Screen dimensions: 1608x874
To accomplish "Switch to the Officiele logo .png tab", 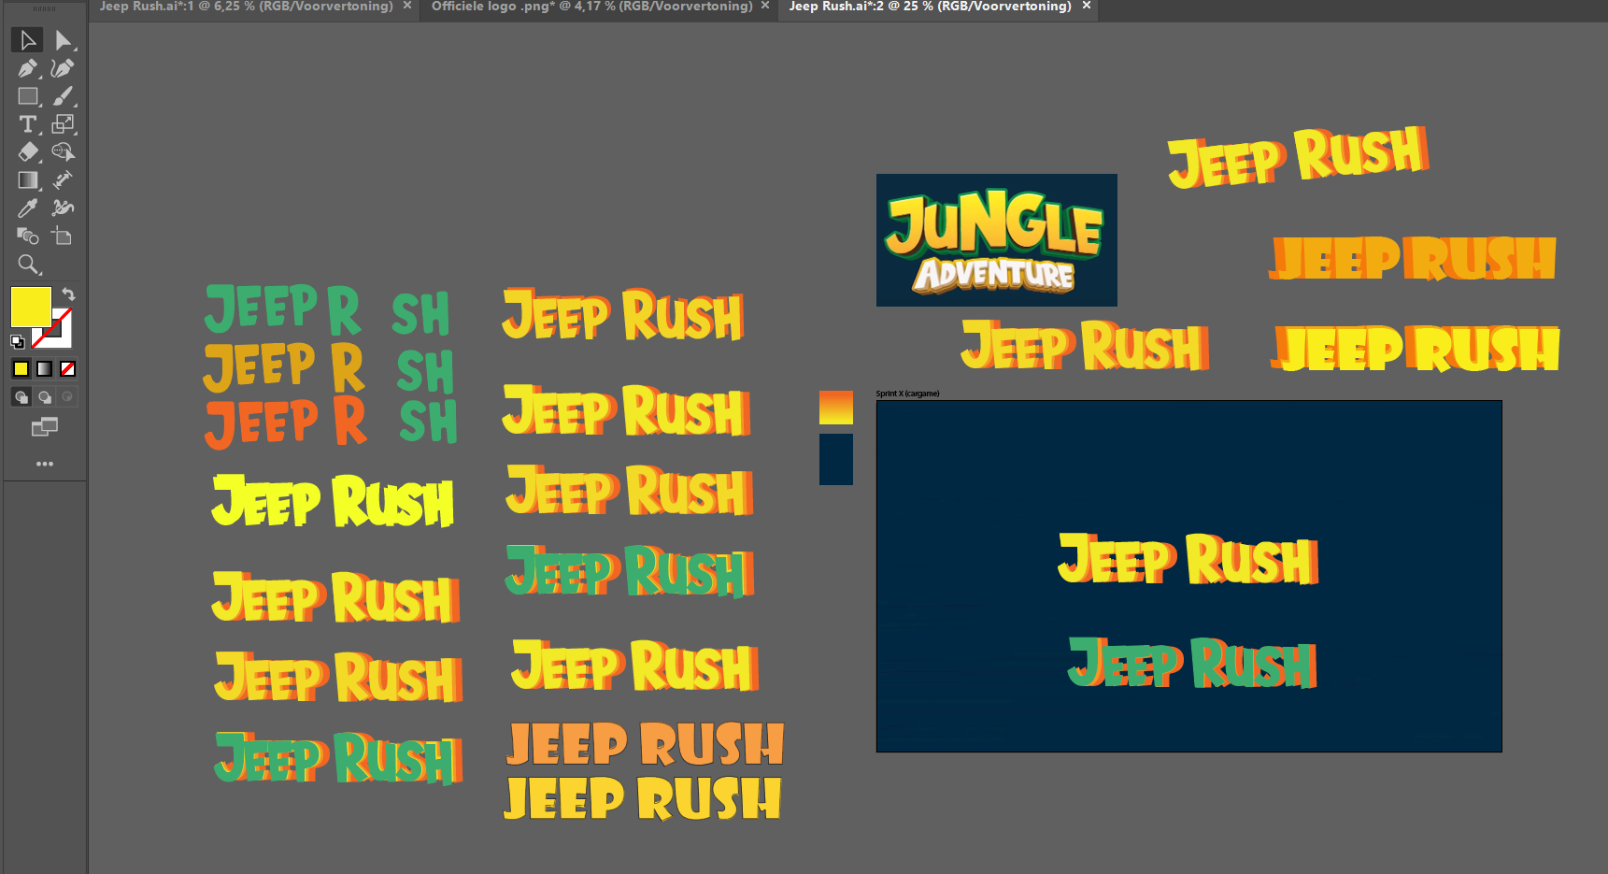I will pos(591,7).
